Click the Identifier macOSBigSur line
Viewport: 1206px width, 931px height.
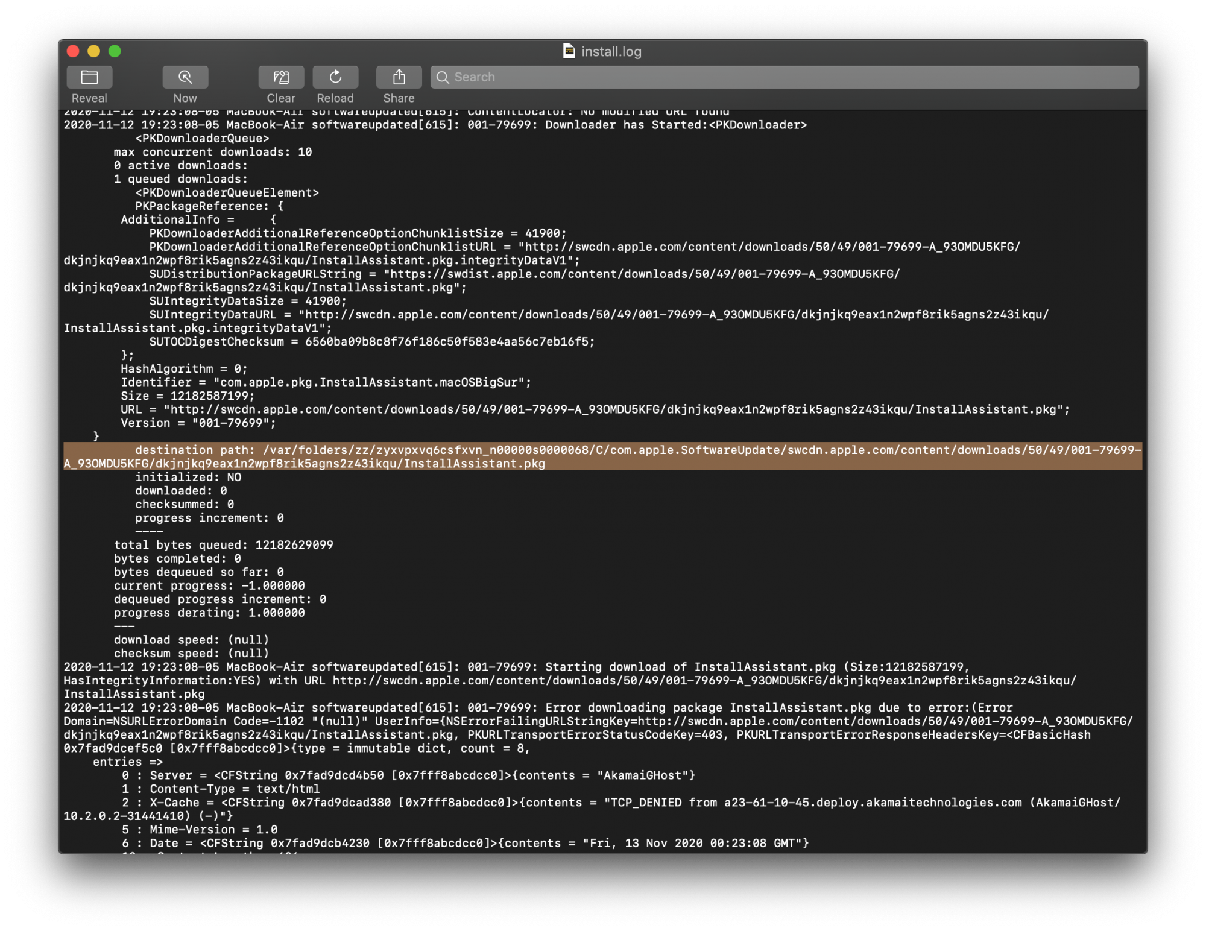coord(326,382)
